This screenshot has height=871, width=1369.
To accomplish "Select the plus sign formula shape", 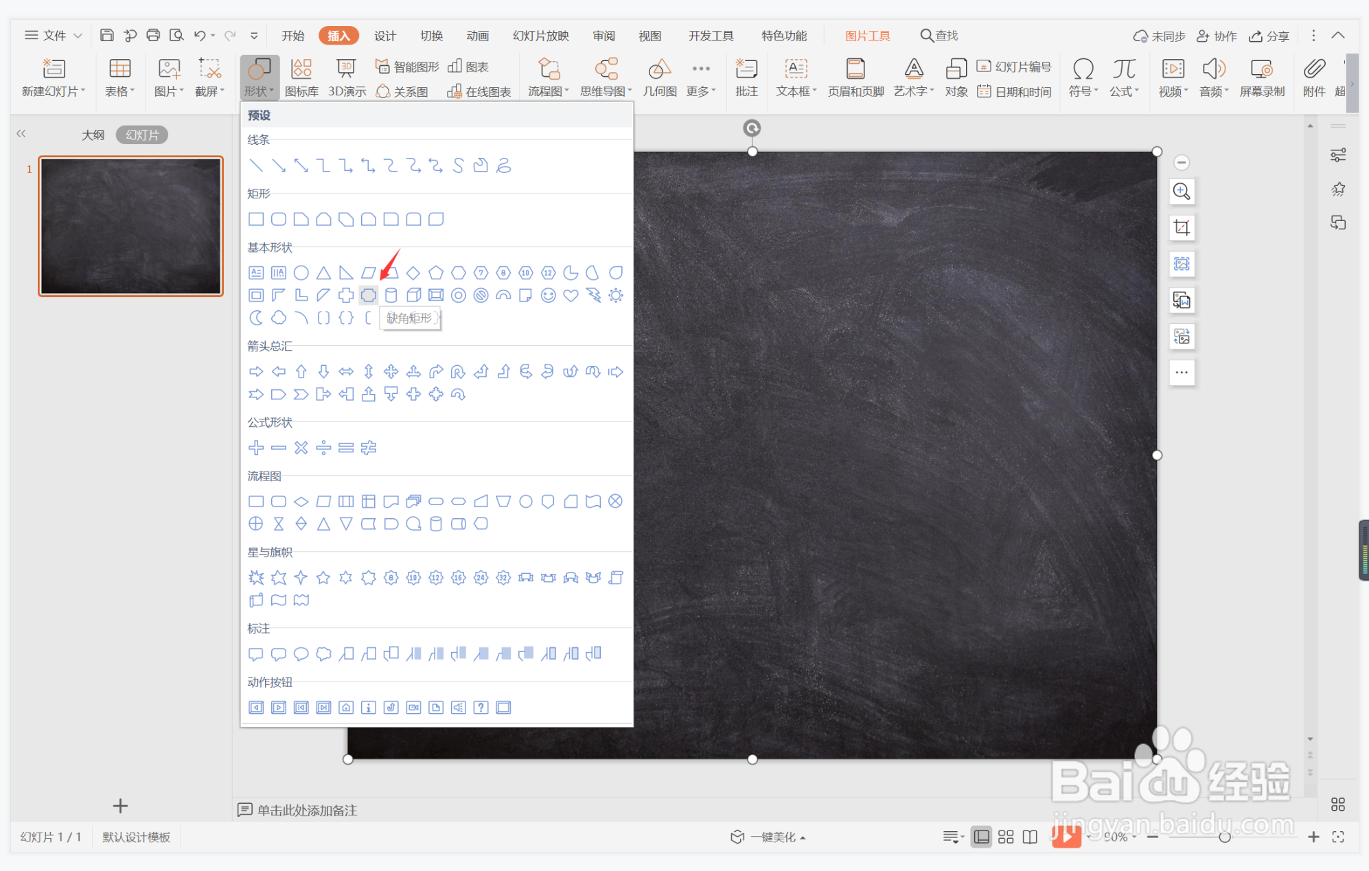I will tap(256, 448).
